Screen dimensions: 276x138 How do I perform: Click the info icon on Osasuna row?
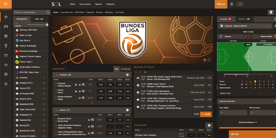pos(76,85)
